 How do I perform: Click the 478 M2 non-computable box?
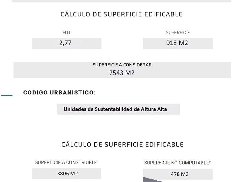[178, 174]
